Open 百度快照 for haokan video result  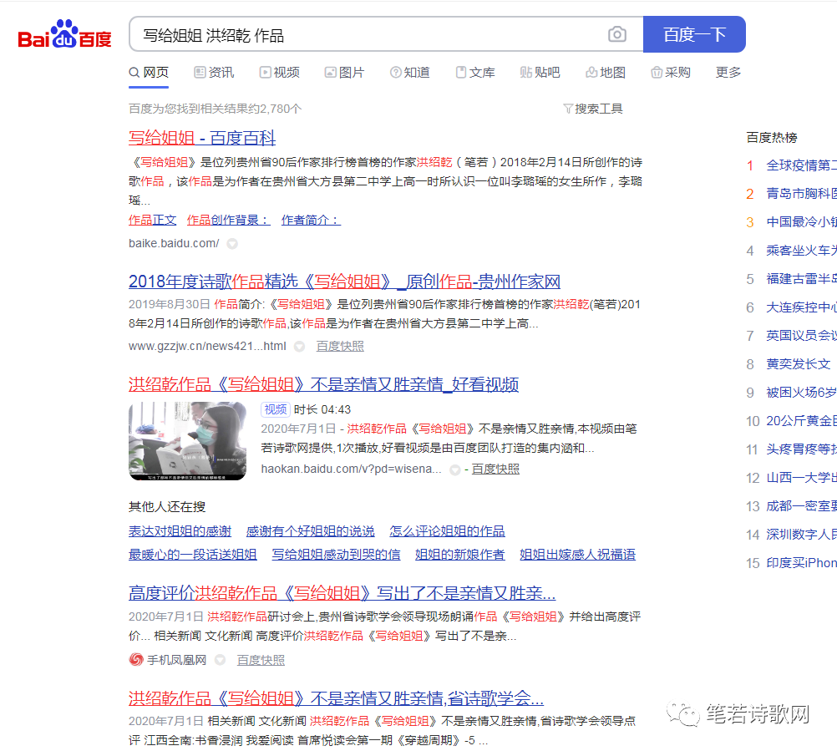(495, 469)
